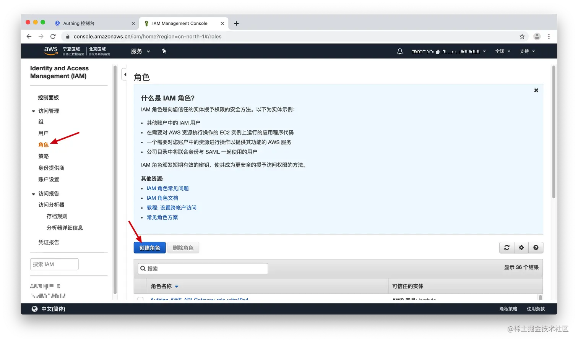Image resolution: width=578 pixels, height=342 pixels.
Task: Open 凭证报告 in the sidebar
Action: (49, 242)
